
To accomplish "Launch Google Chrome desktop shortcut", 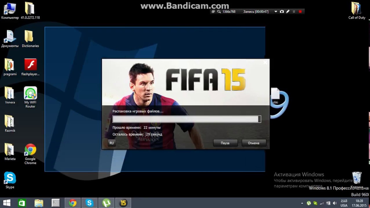I will 30,154.
